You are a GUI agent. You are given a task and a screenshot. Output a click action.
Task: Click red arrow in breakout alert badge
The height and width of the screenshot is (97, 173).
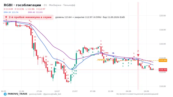(6, 17)
